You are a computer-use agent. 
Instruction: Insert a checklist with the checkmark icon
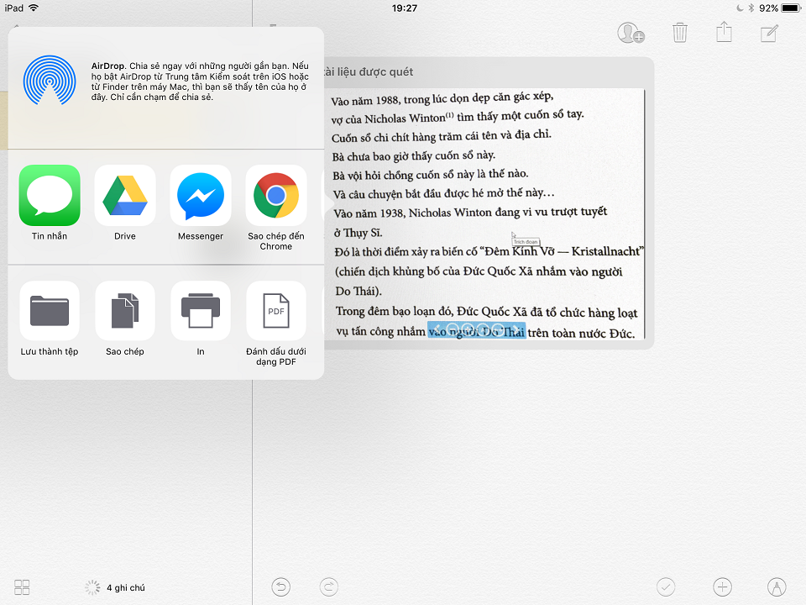tap(667, 587)
